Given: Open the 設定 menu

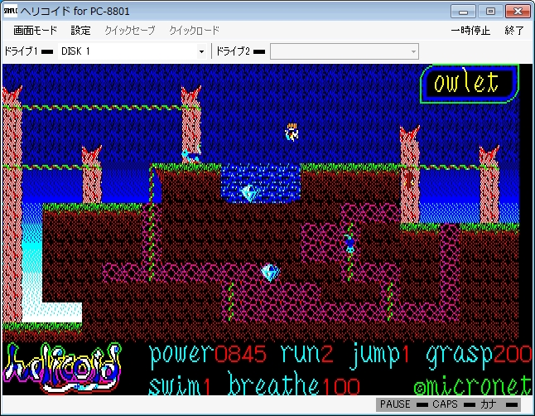Looking at the screenshot, I should pos(80,31).
